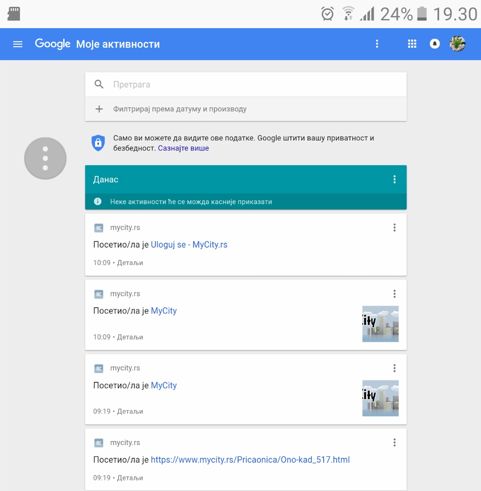Click the info icon in Данас banner
This screenshot has height=491, width=481.
(x=98, y=201)
